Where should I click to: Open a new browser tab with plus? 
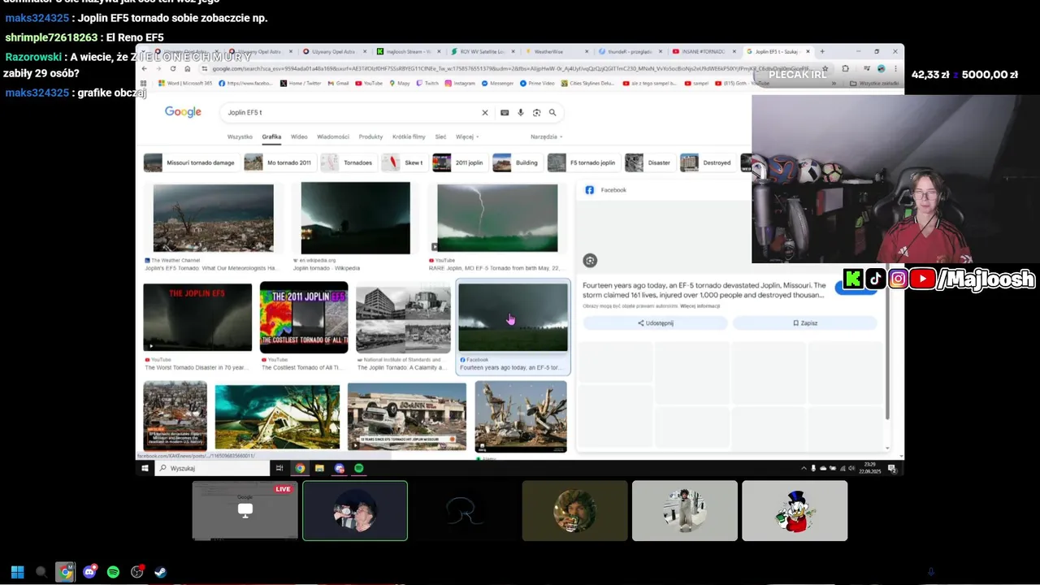tap(822, 51)
